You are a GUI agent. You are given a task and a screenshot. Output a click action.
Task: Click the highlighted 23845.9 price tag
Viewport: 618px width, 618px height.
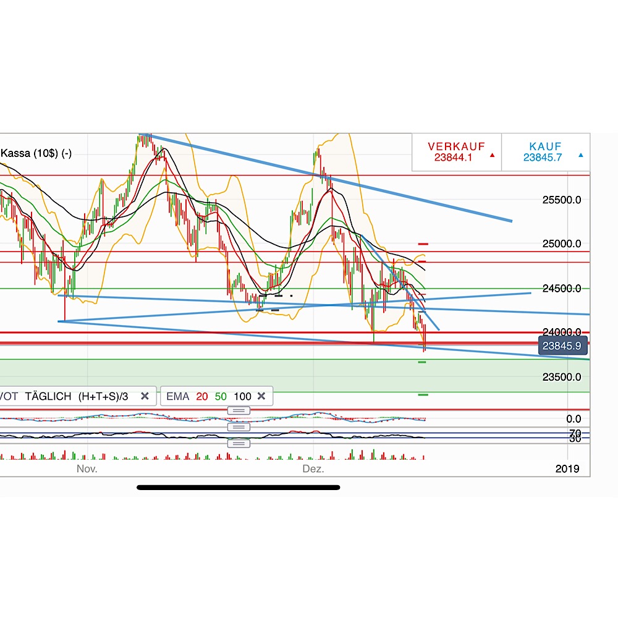pyautogui.click(x=562, y=346)
